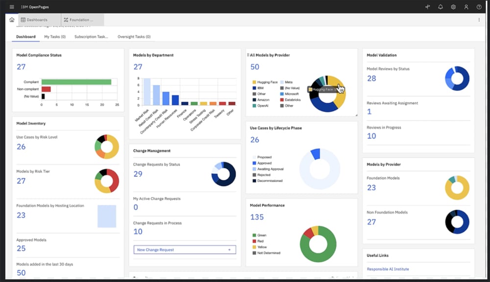The width and height of the screenshot is (490, 282).
Task: Open the settings gear menu
Action: [x=453, y=7]
